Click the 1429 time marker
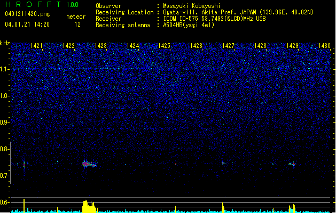Viewport: 336px width, 213px height. coord(292,46)
